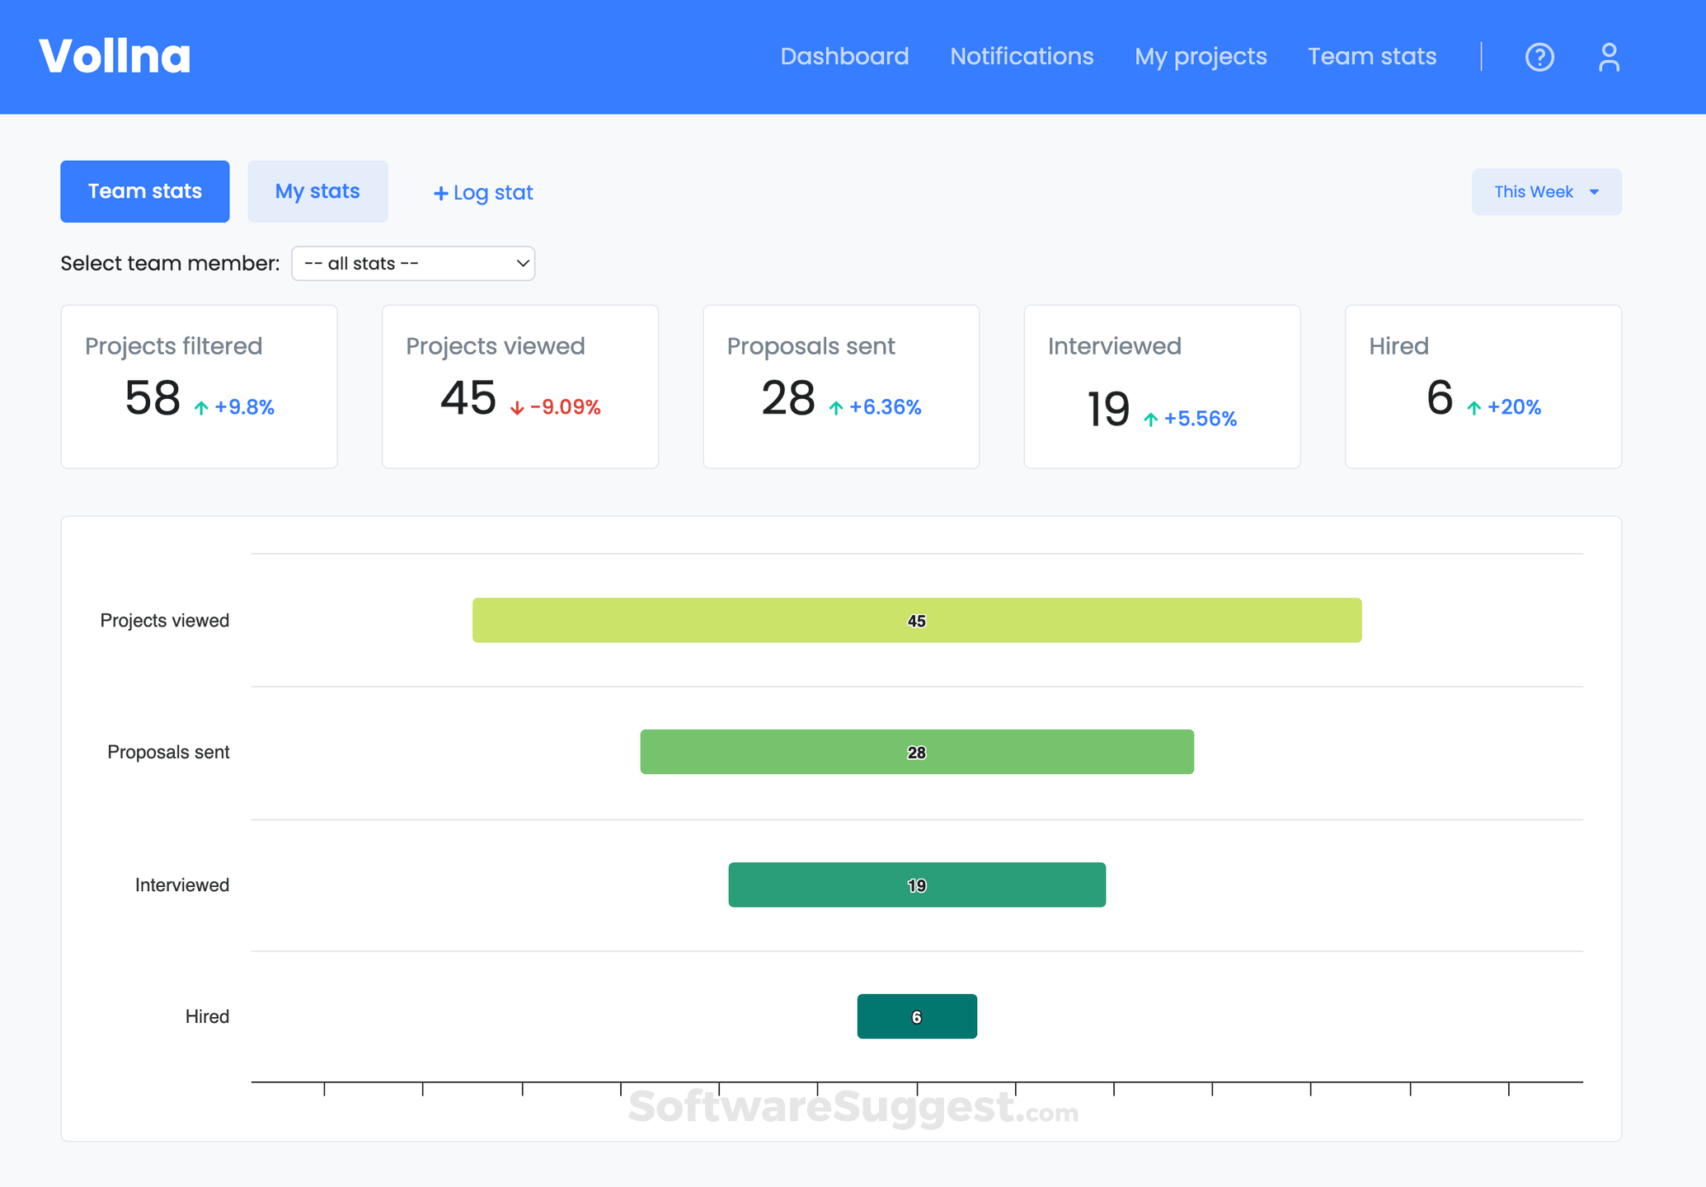Navigate to Notifications
This screenshot has height=1187, width=1706.
click(1021, 56)
